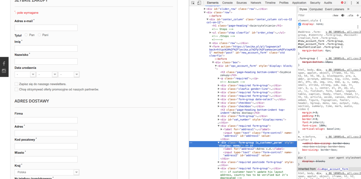Toggle the :hov element state button
Screen dimensions: 361x179
click(x=335, y=16)
